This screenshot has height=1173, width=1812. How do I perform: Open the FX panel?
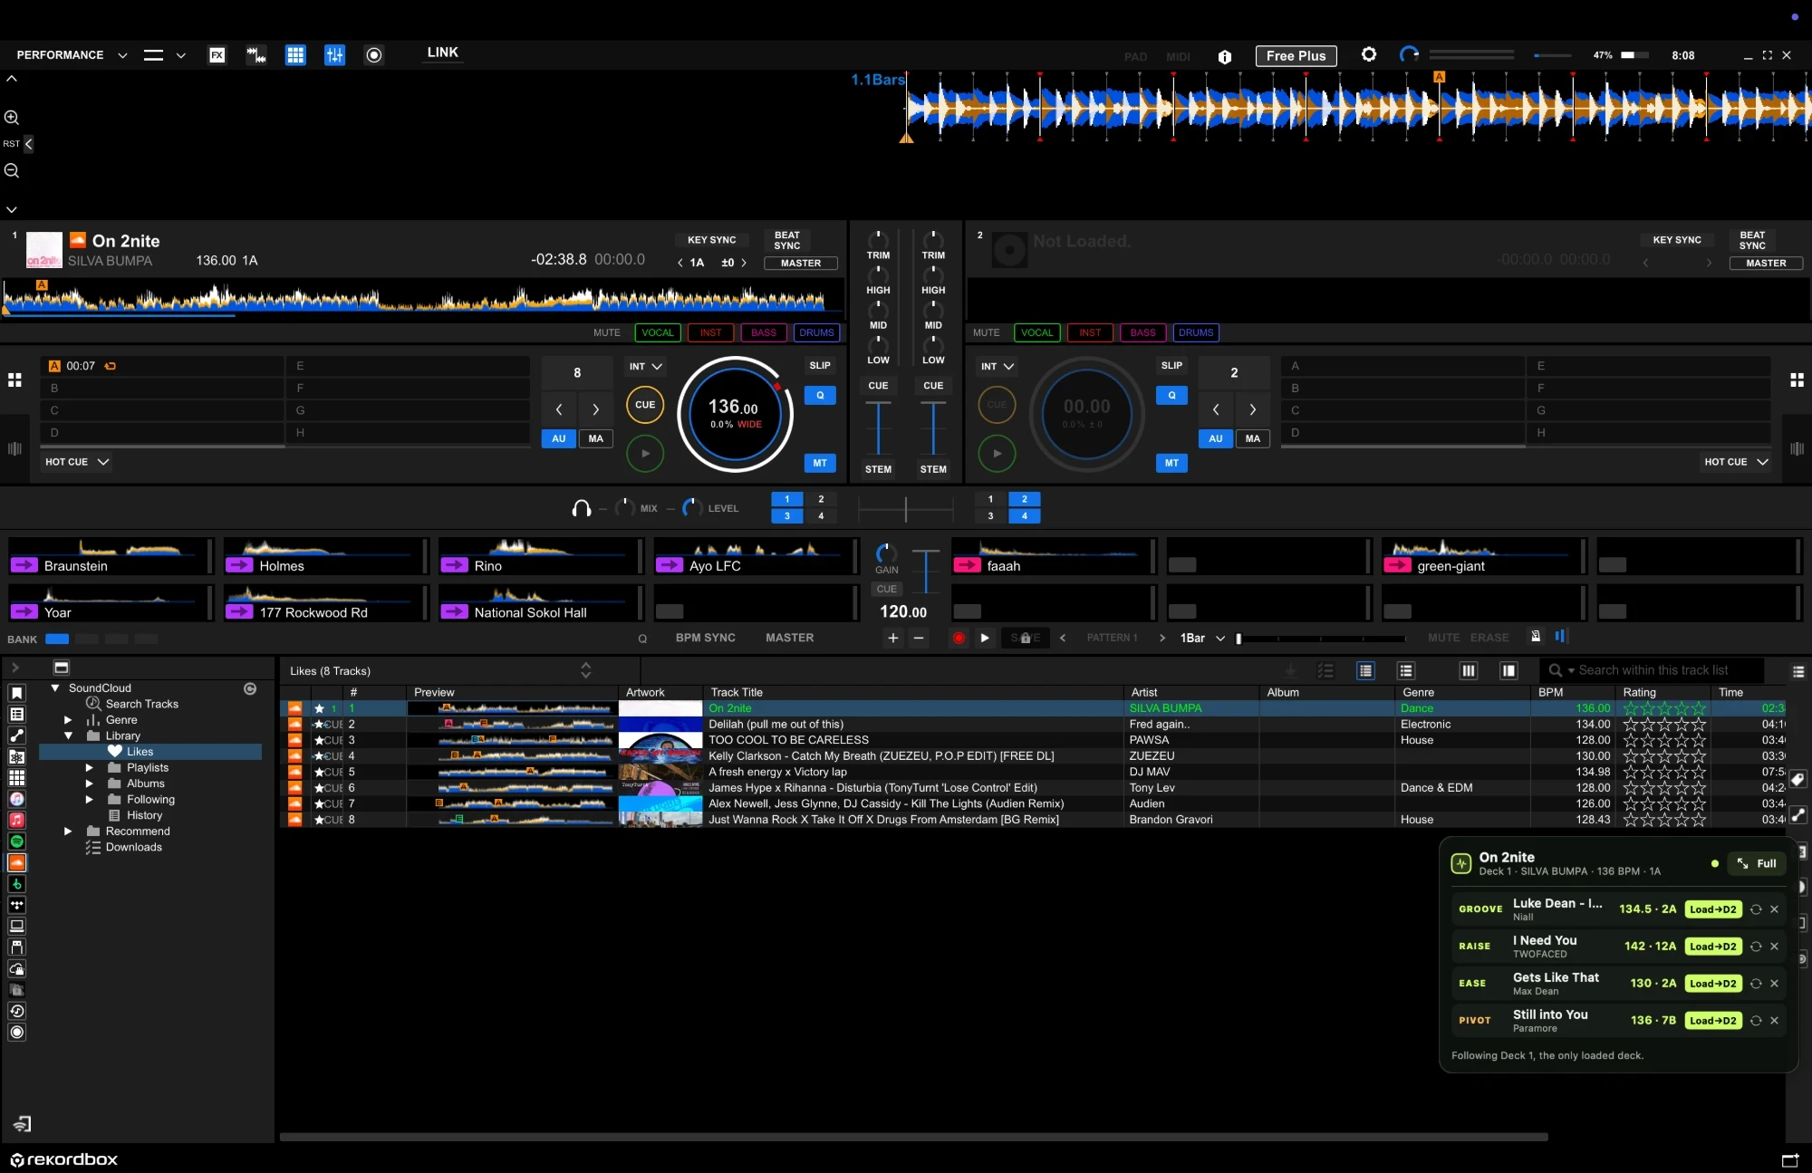217,55
